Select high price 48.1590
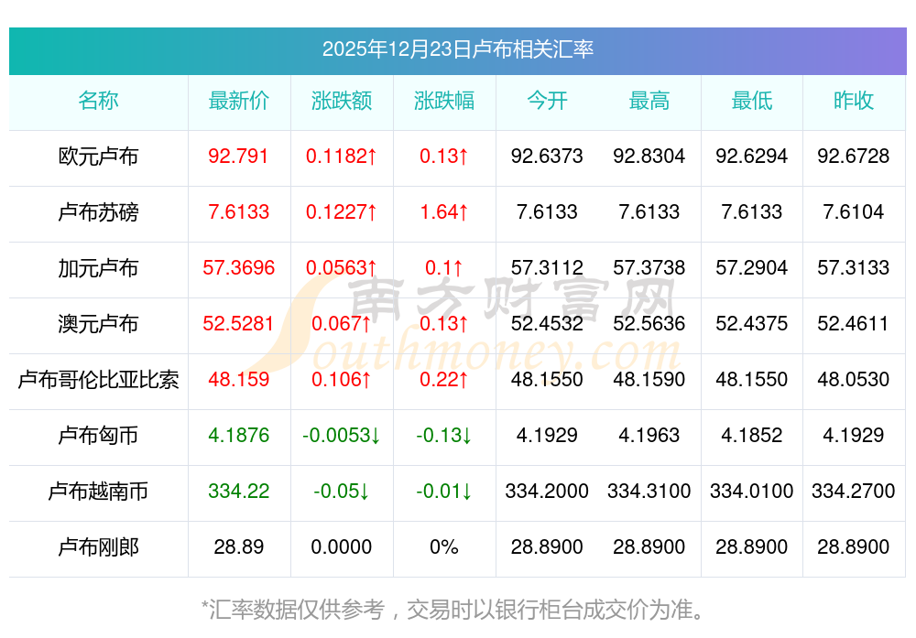This screenshot has width=916, height=638. [x=649, y=380]
